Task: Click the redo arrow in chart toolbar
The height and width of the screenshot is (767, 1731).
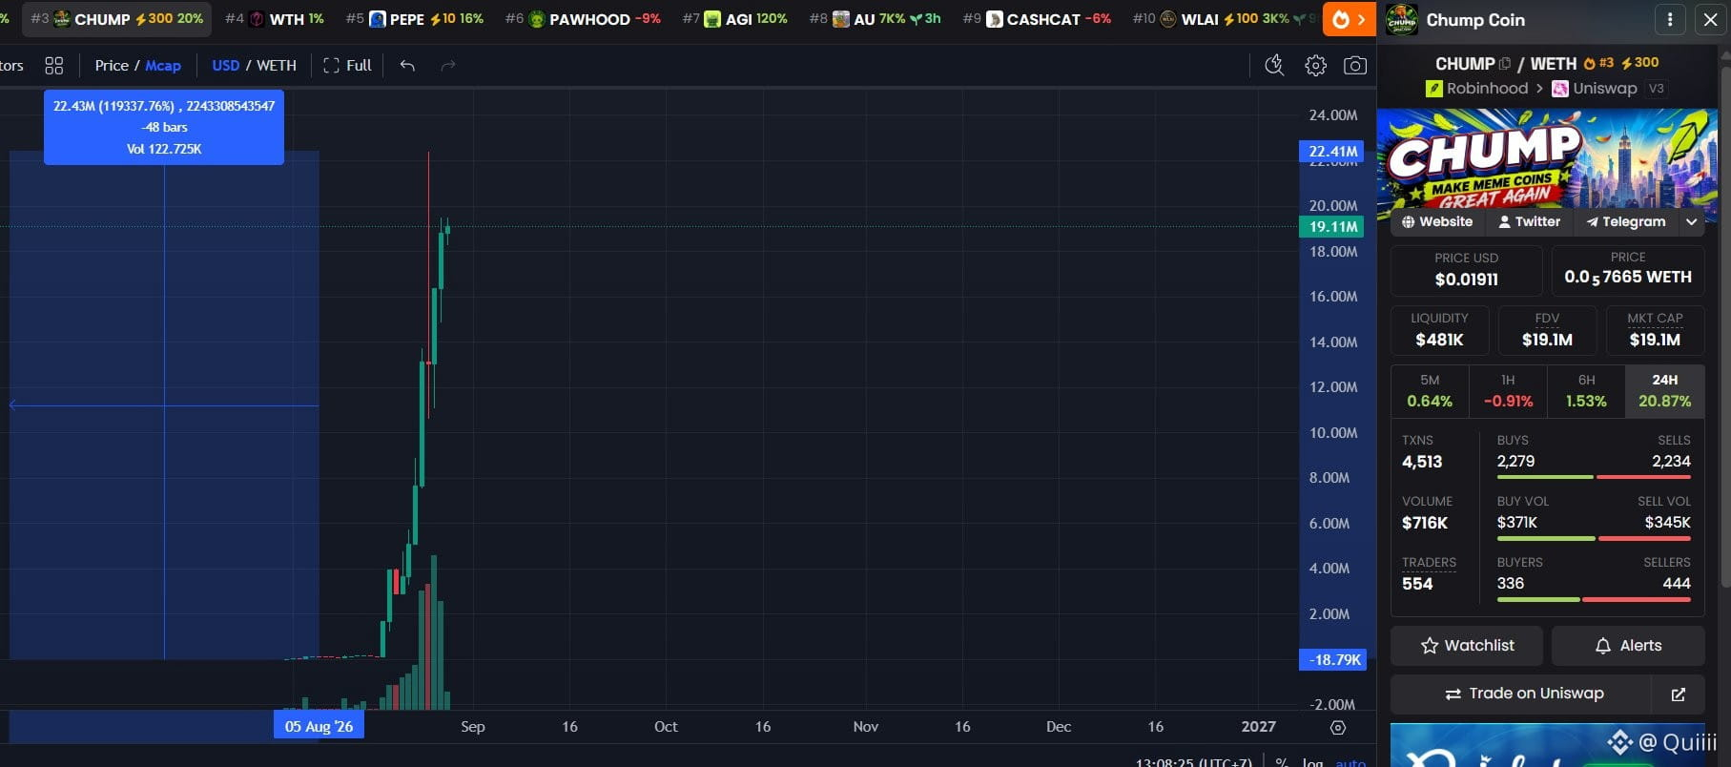Action: pyautogui.click(x=448, y=65)
